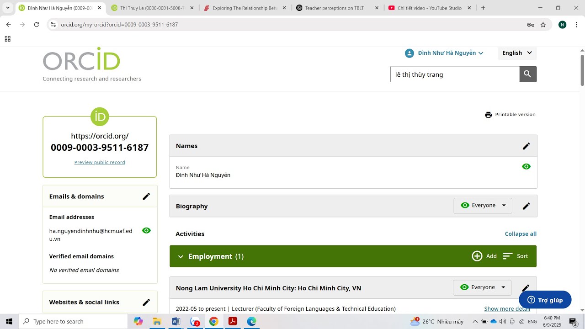Open the weather widget 26°C
585x329 pixels.
coord(437,322)
